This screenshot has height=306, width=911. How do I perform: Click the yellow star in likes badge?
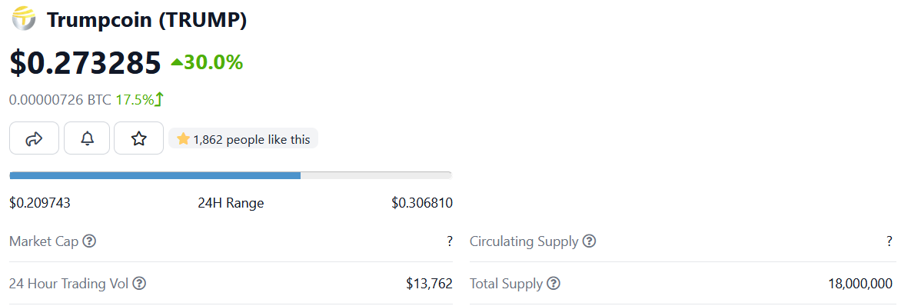coord(184,138)
